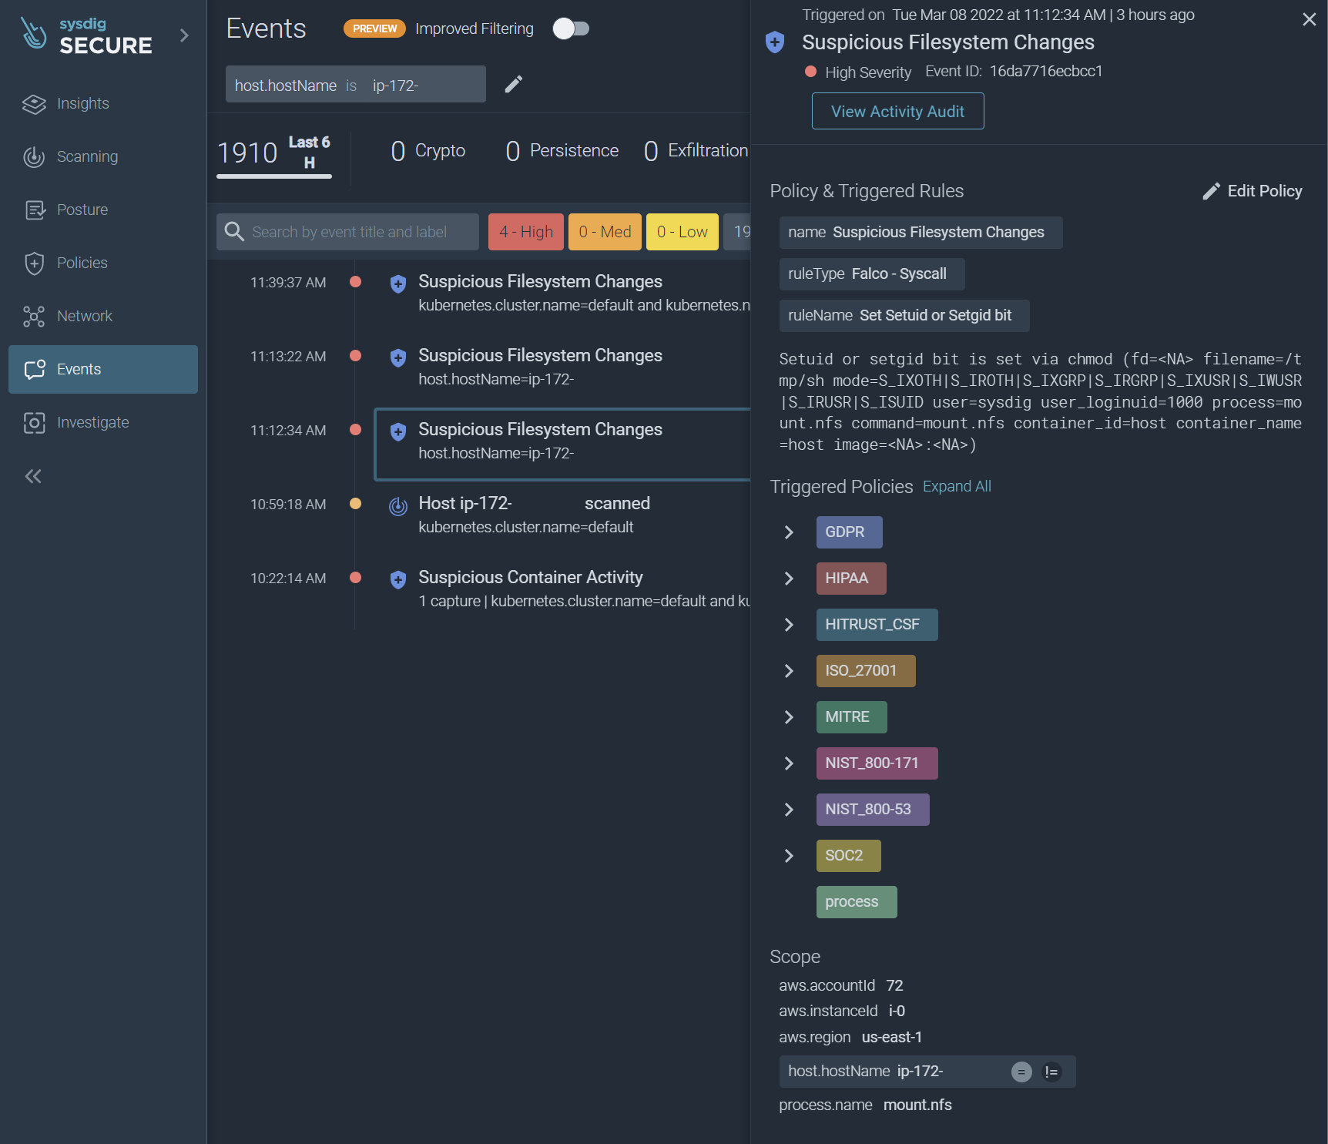This screenshot has height=1144, width=1328.
Task: Toggle the 0 - Med severity filter
Action: click(x=604, y=231)
